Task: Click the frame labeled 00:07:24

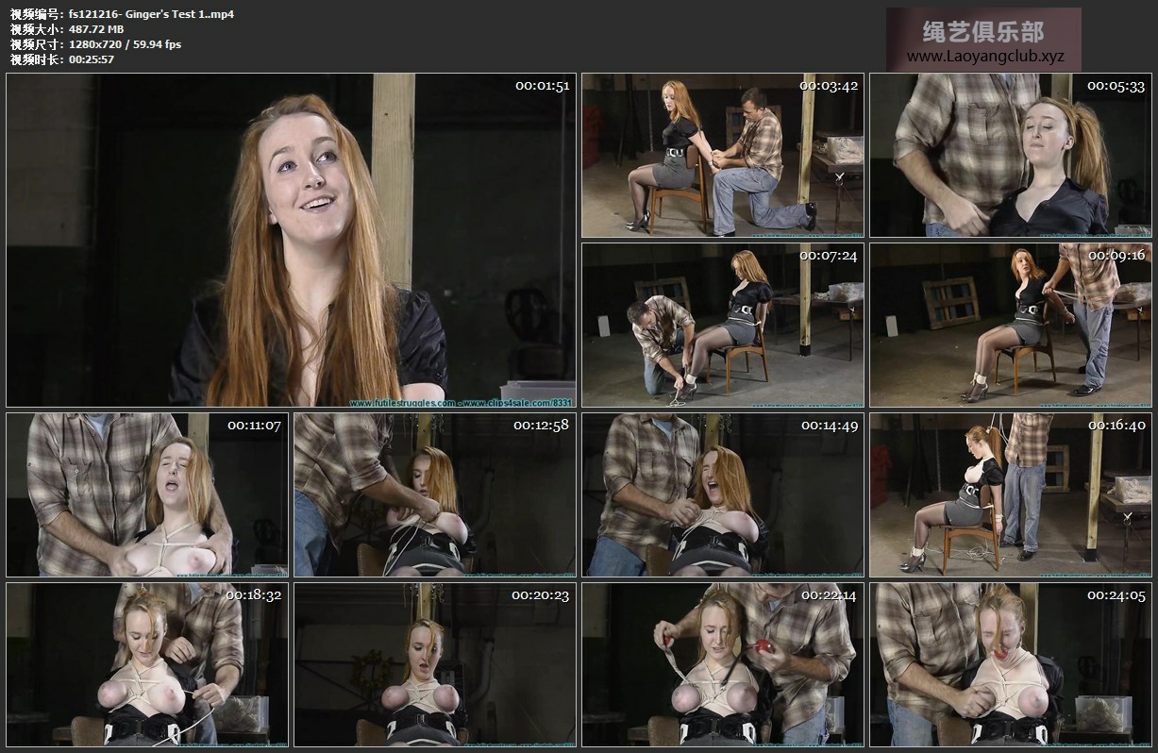Action: pos(722,326)
